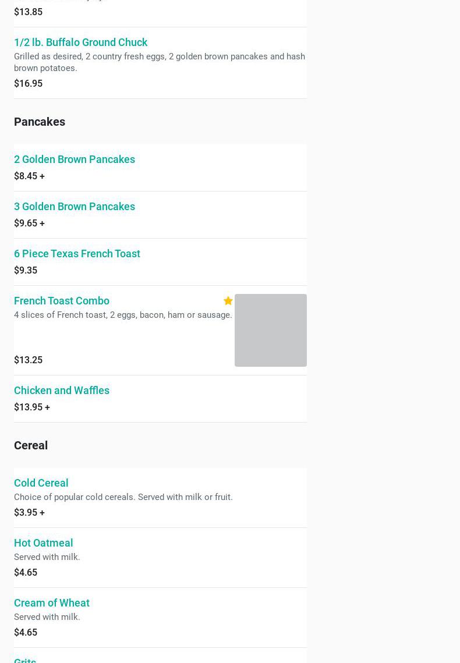Click the Grits item at the bottom
This screenshot has height=663, width=460.
[25, 660]
